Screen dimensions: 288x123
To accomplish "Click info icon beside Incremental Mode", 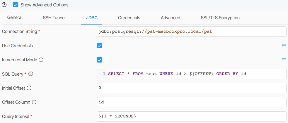I will 41,60.
